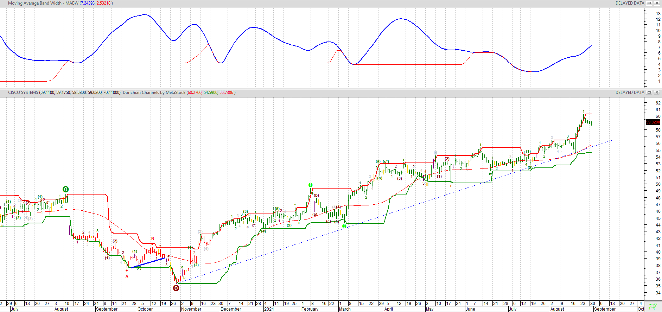
Task: Click the bright green circled 1 wave marker
Action: pos(310,185)
